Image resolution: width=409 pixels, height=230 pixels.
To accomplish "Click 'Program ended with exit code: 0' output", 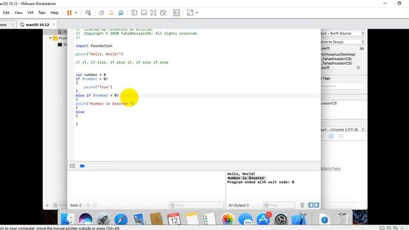I will [x=261, y=182].
